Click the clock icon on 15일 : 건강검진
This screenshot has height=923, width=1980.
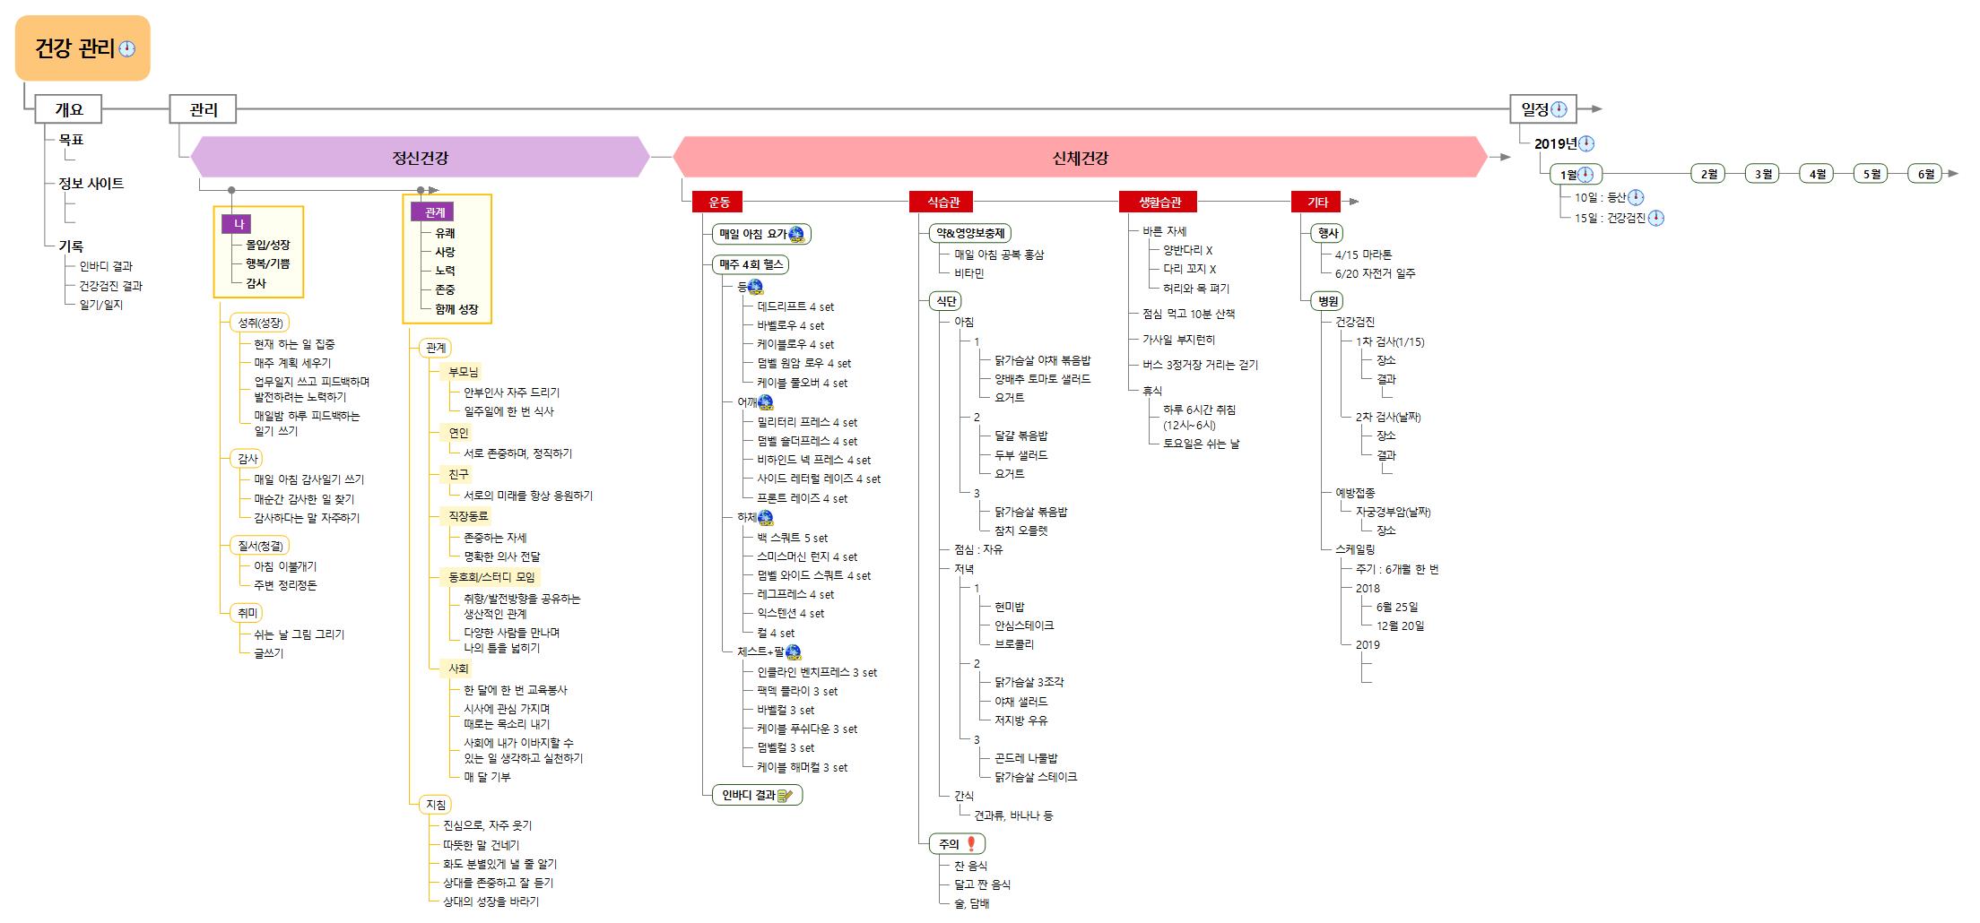click(1656, 218)
